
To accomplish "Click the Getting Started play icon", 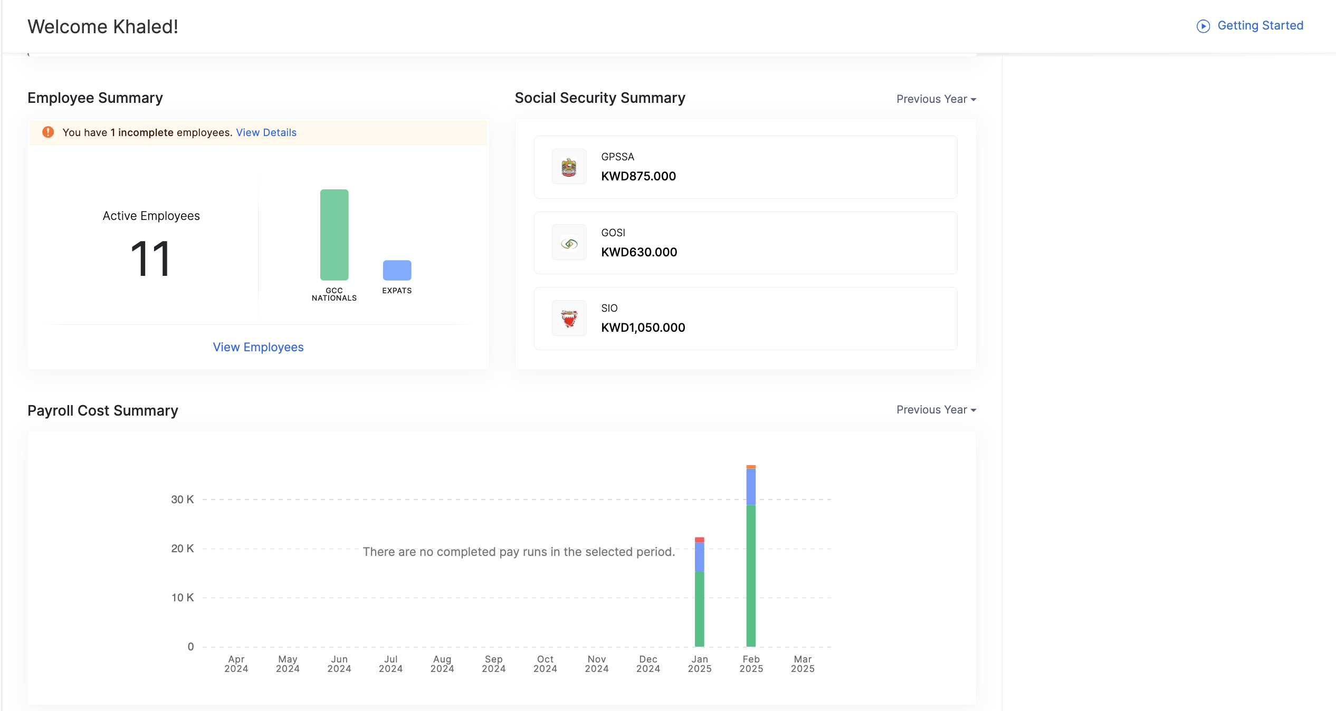I will pos(1203,26).
